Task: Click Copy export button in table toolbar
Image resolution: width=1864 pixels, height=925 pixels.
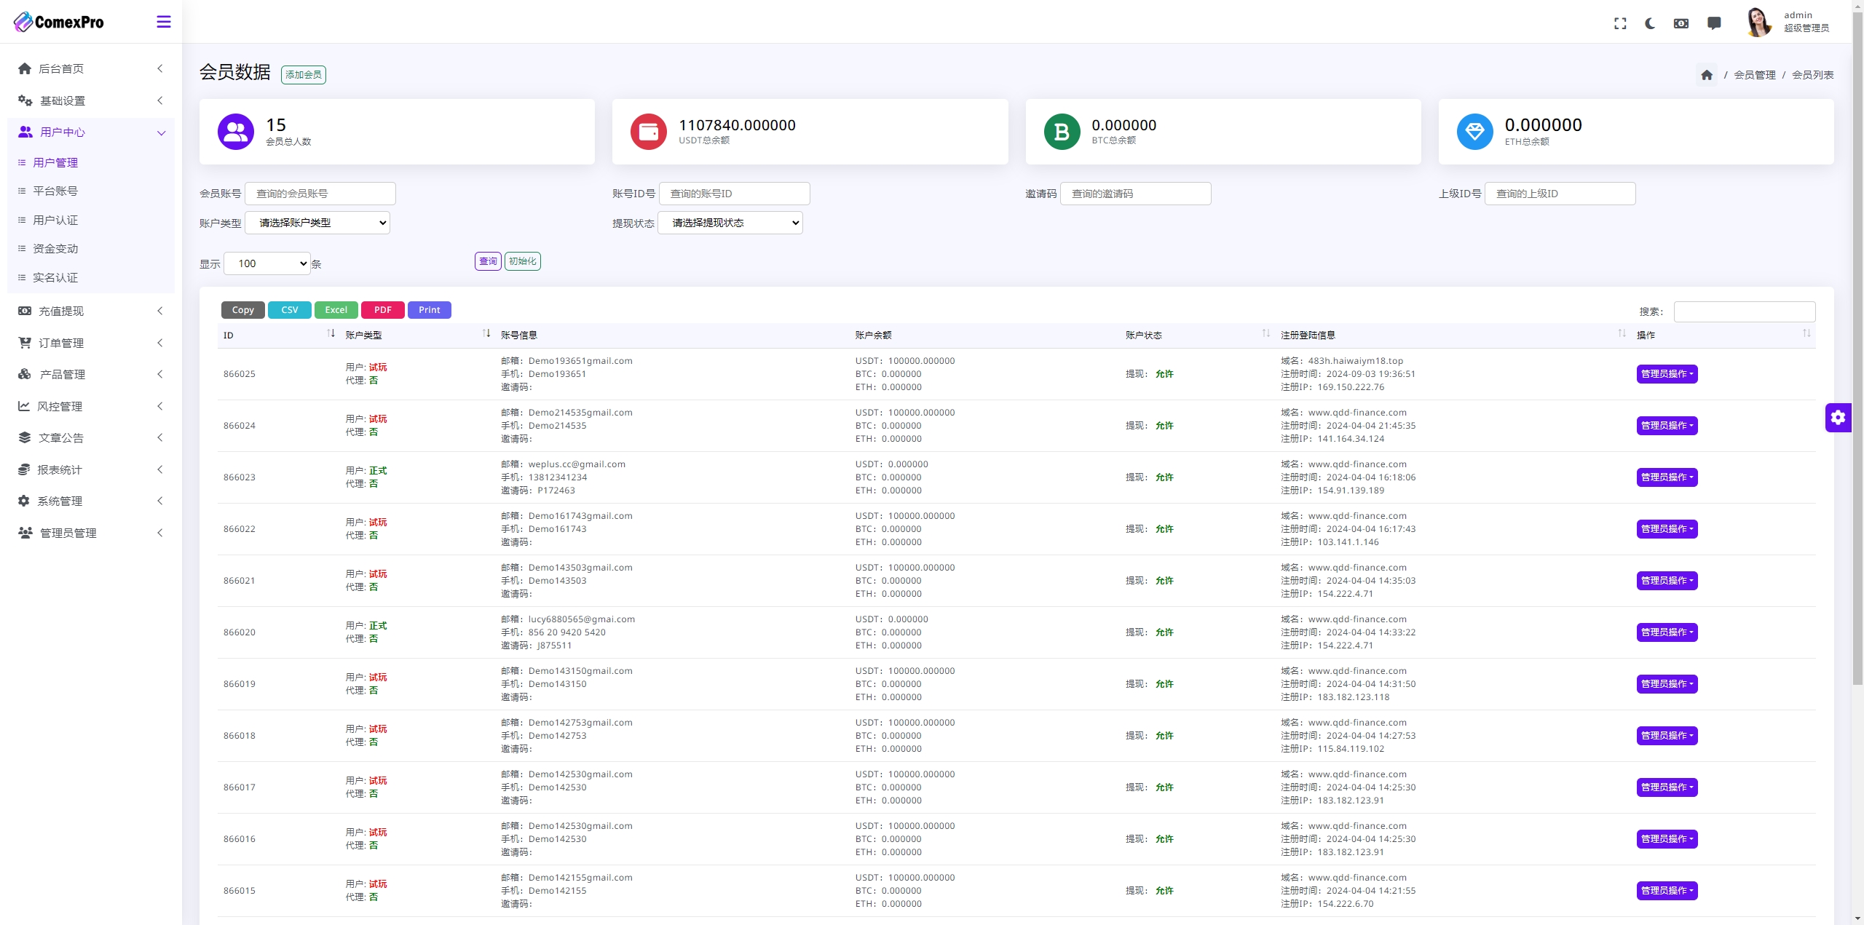Action: point(242,310)
